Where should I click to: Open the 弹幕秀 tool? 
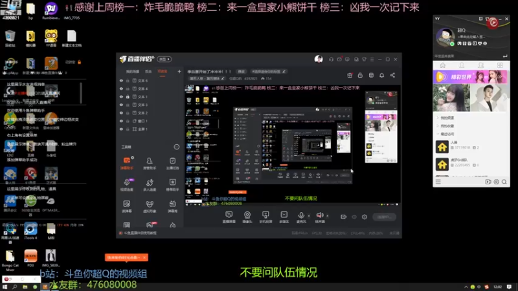pos(172,206)
